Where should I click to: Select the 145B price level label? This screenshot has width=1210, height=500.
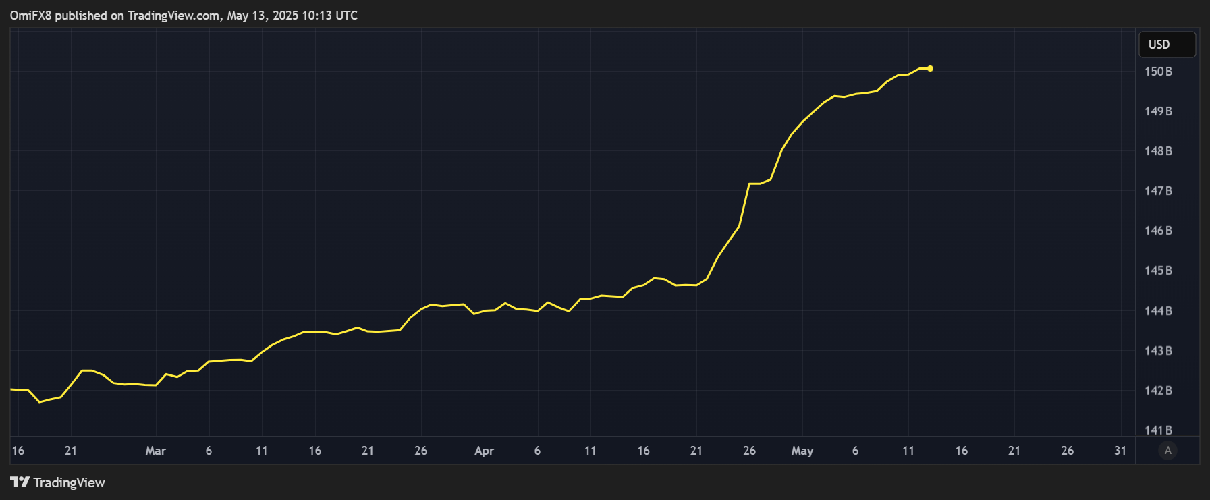point(1158,271)
